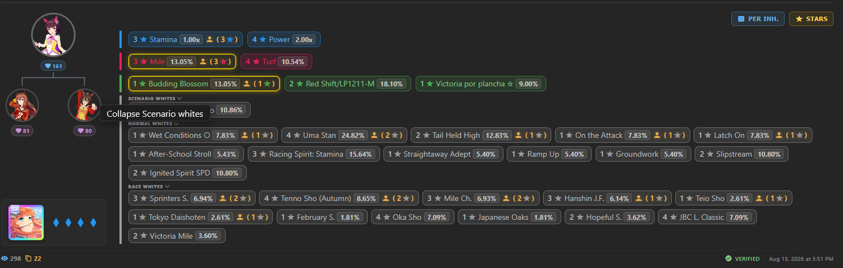Click the Aug 15, 2026 timestamp
Image resolution: width=843 pixels, height=268 pixels.
tap(801, 259)
